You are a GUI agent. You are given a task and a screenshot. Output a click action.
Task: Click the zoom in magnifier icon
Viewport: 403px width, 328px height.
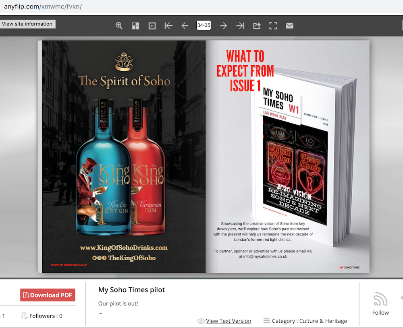pyautogui.click(x=119, y=26)
